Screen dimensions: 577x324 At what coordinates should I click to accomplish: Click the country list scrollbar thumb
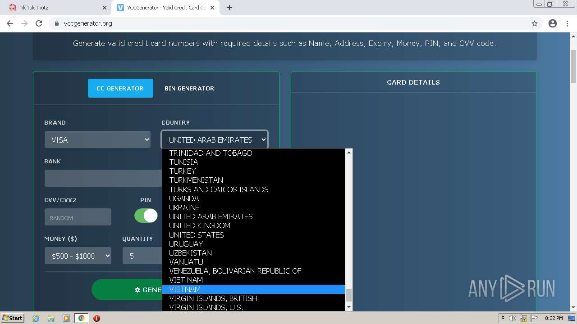click(x=348, y=295)
